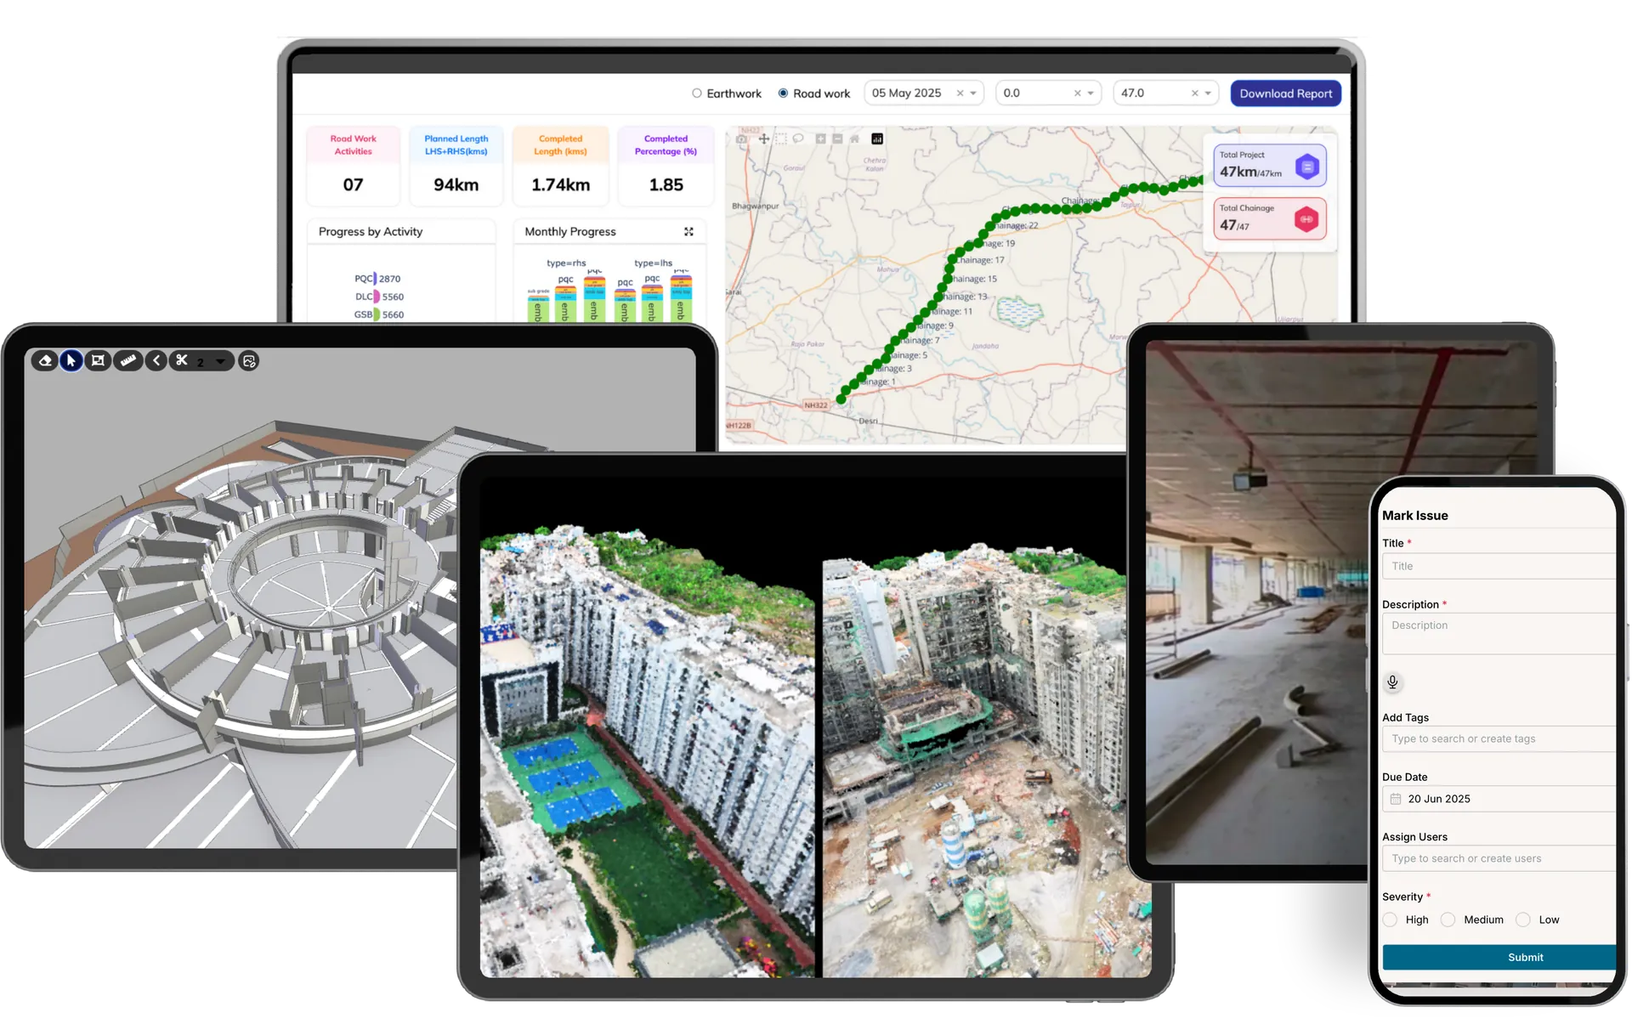Reset map axes with home icon
Screen dimensions: 1632x1024
click(x=854, y=139)
